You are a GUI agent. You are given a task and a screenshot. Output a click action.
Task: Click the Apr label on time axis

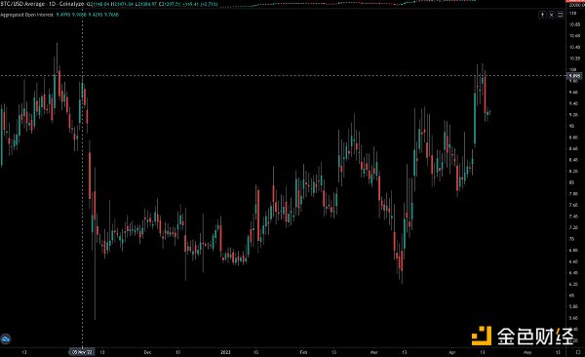point(451,352)
